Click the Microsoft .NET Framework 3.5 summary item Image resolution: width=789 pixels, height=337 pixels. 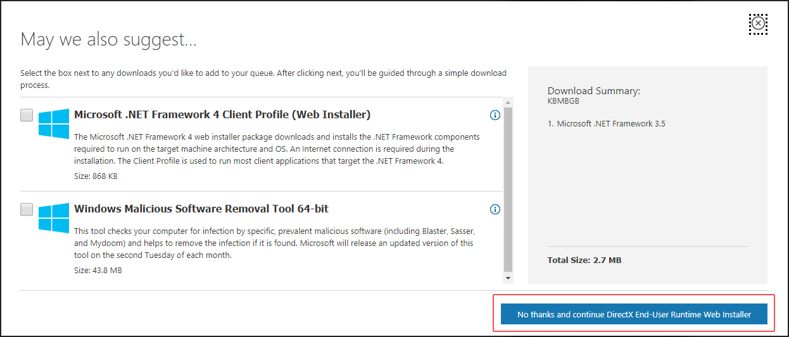(607, 124)
